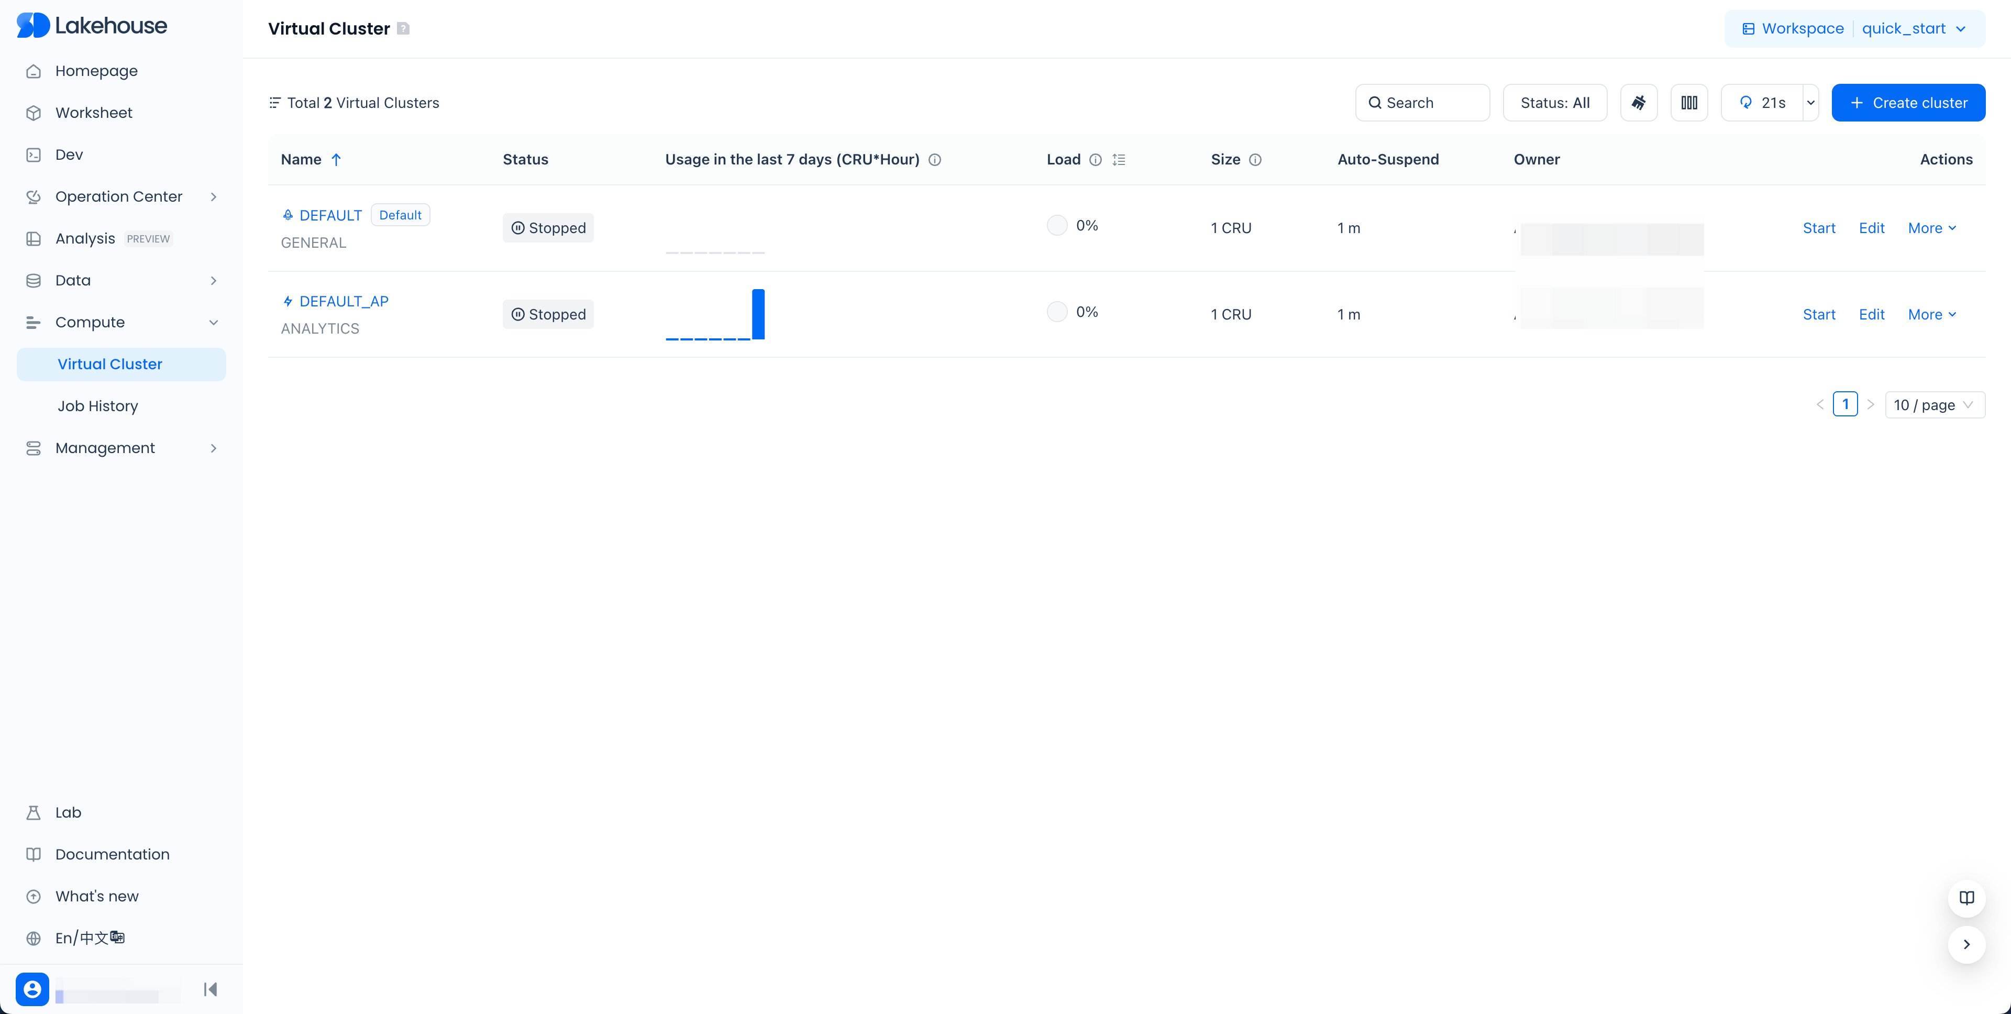Open the refresh interval dropdown arrow
2011x1014 pixels.
1810,103
